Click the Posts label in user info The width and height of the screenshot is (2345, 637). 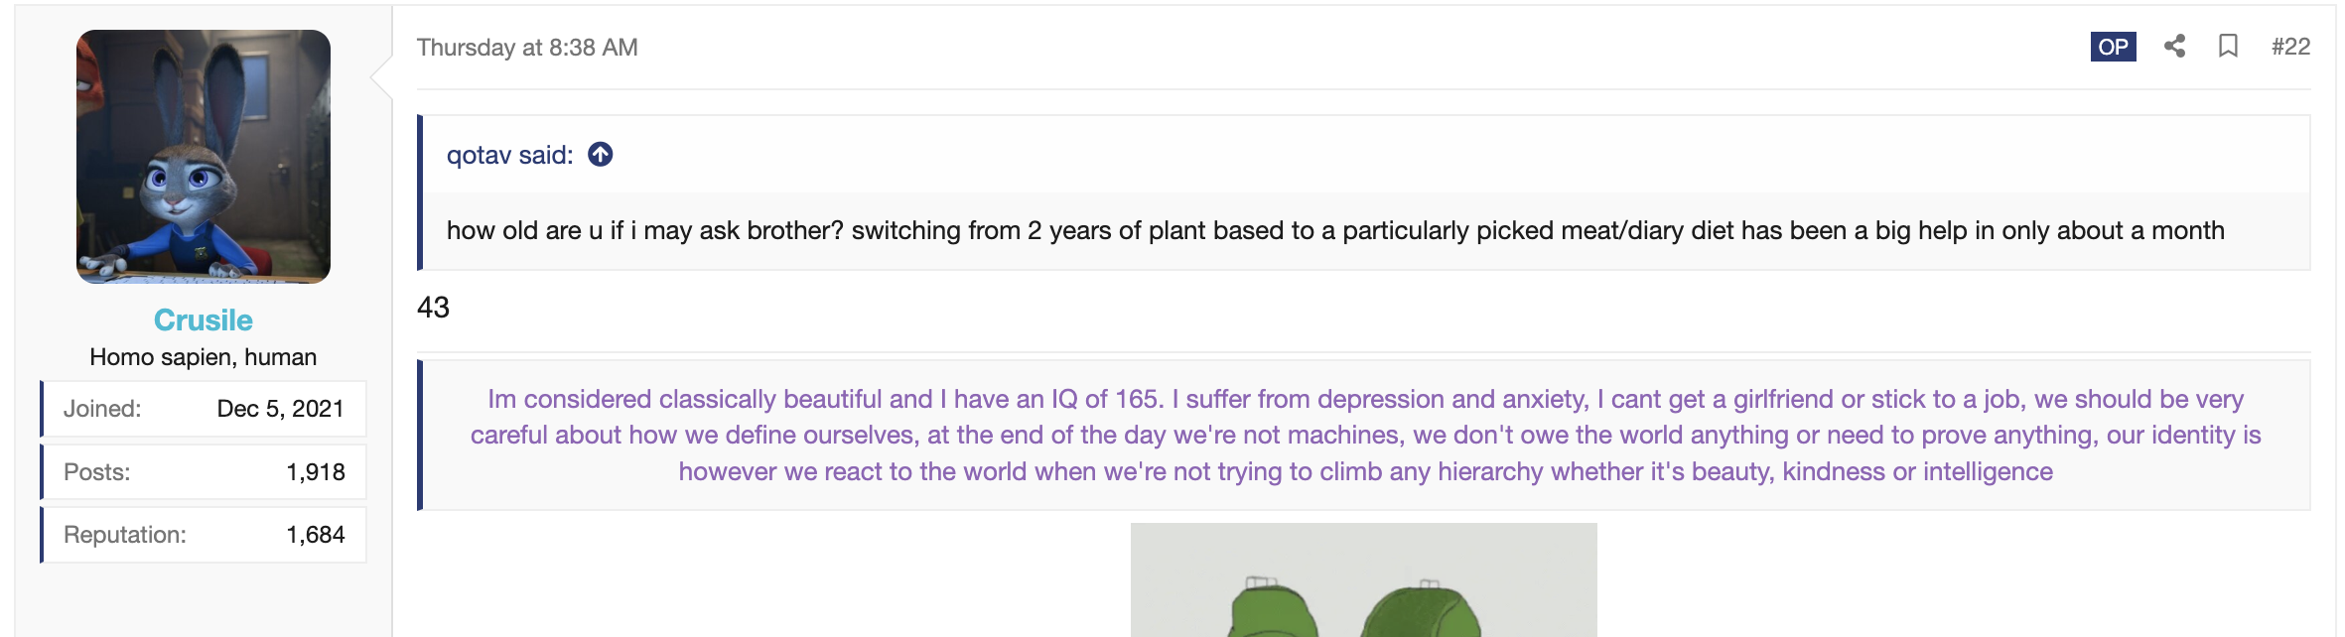tap(97, 472)
